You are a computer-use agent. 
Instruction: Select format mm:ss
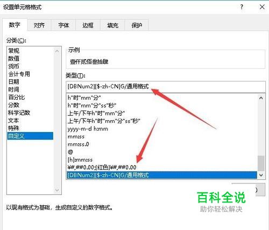pos(161,136)
